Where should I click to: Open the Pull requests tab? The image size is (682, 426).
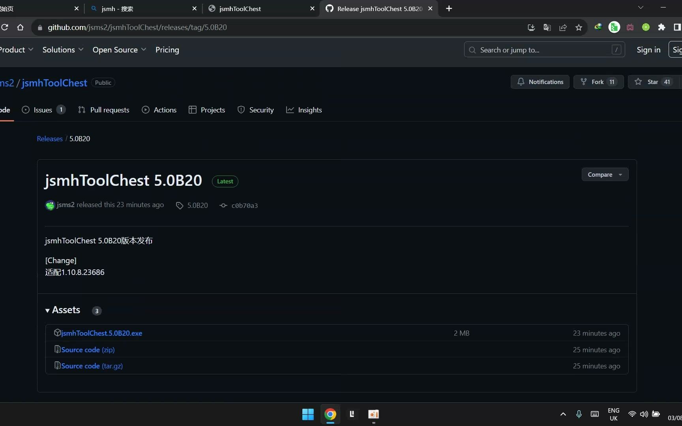[x=104, y=110]
